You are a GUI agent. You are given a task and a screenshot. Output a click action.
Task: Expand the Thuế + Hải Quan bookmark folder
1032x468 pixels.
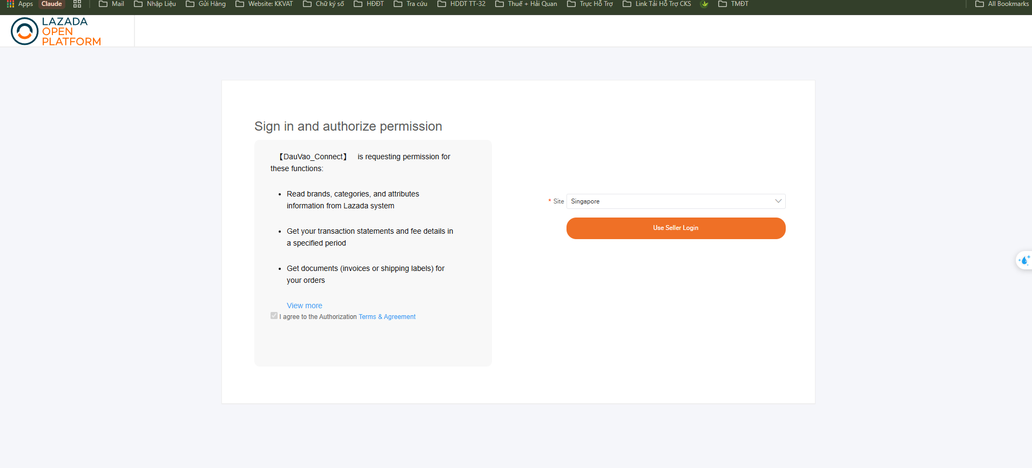pyautogui.click(x=527, y=4)
